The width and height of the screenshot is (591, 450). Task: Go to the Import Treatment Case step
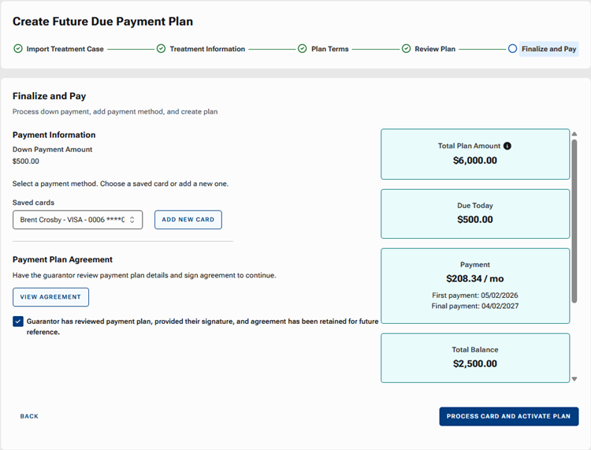(65, 49)
